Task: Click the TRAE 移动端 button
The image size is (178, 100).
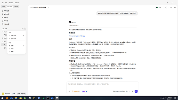Action: click(21, 94)
